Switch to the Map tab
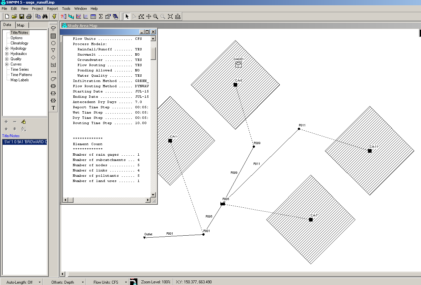The image size is (421, 285). pyautogui.click(x=22, y=25)
